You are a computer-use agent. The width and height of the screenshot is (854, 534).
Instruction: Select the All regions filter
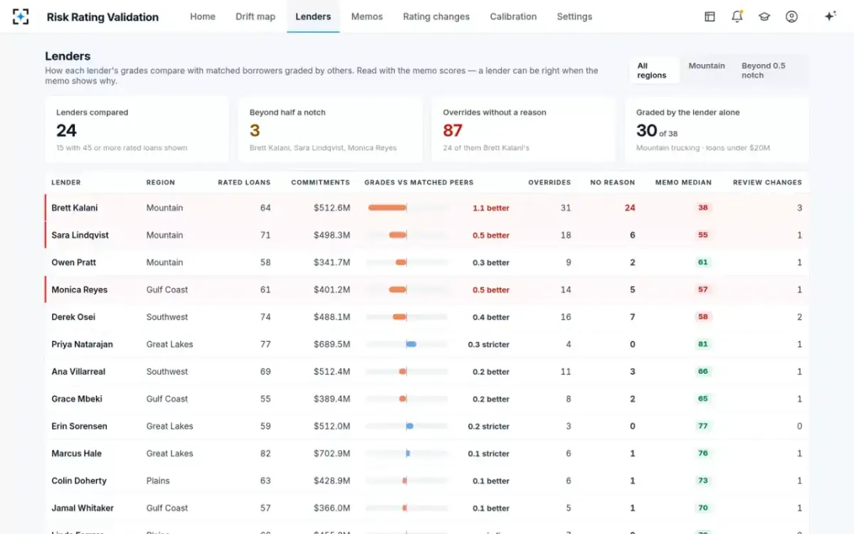click(654, 70)
